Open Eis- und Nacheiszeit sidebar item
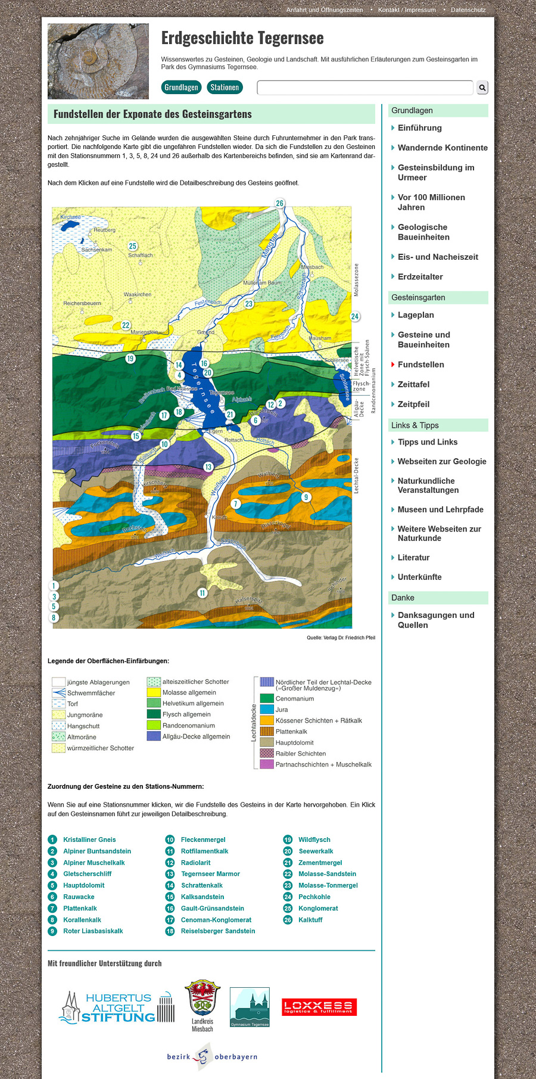Viewport: 536px width, 1079px height. [x=438, y=257]
